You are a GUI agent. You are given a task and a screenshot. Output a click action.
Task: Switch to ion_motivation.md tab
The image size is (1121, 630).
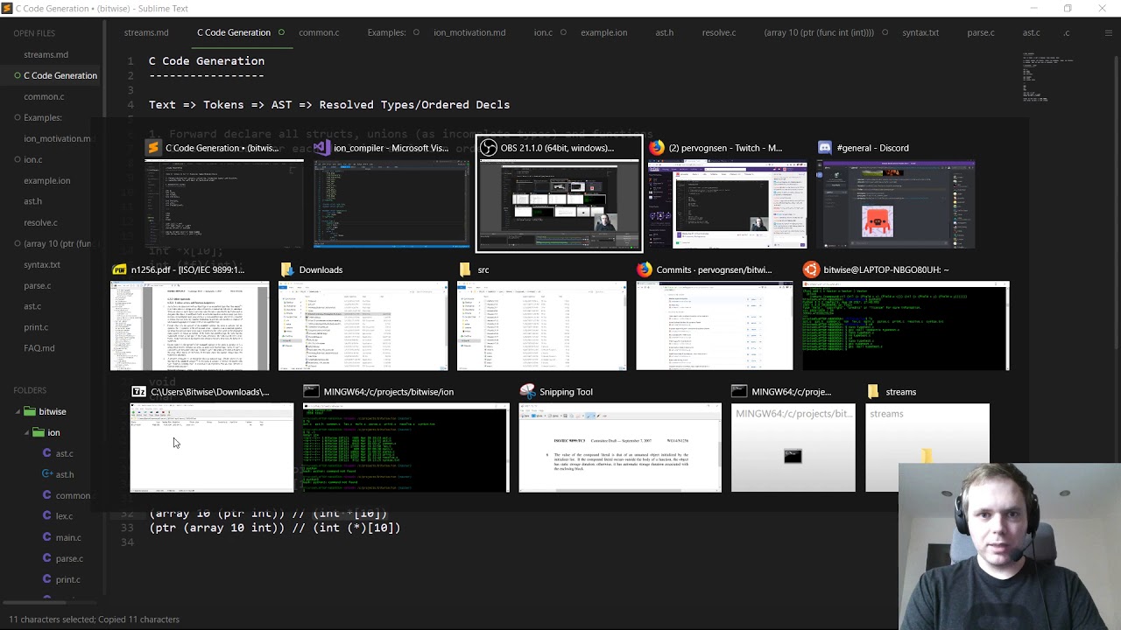point(469,32)
